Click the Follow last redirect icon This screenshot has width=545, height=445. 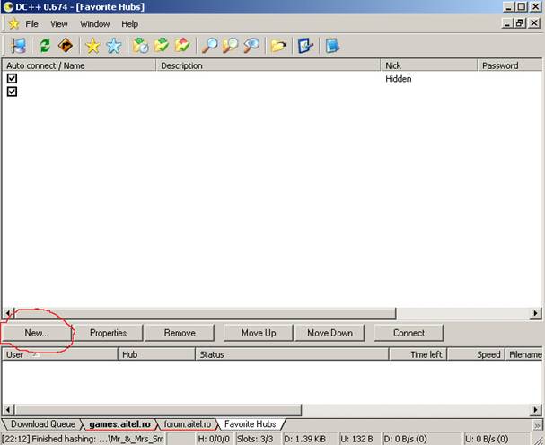pyautogui.click(x=66, y=46)
